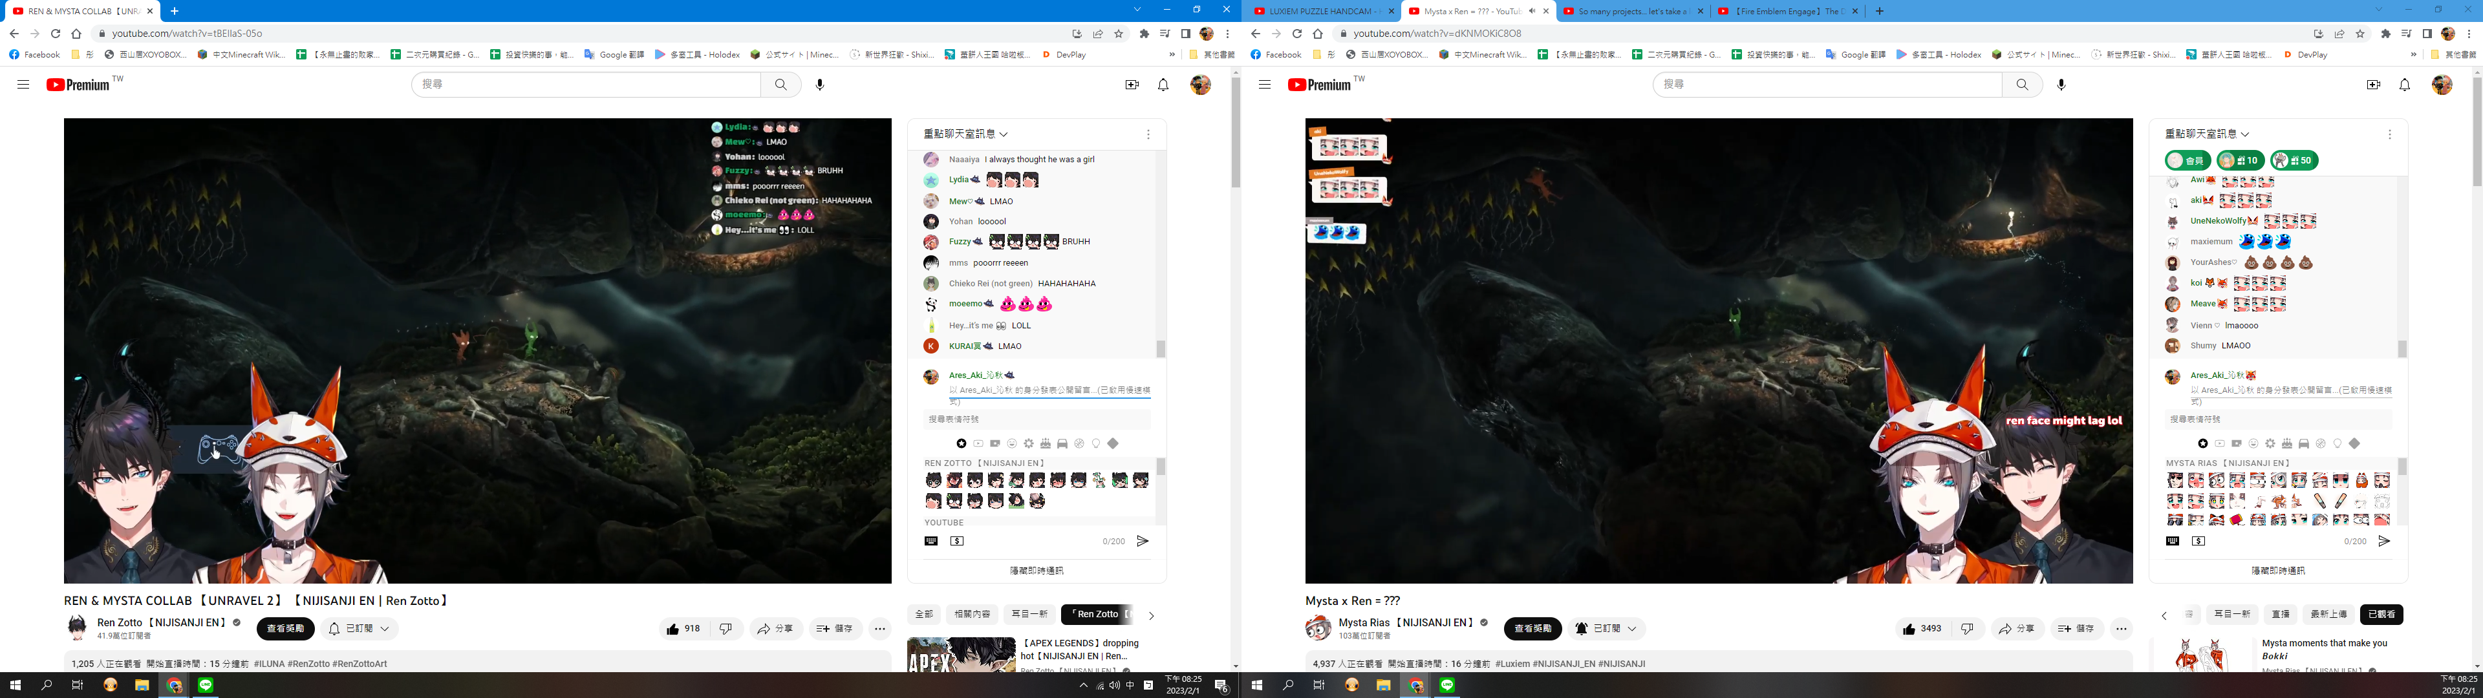2483x698 pixels.
Task: Open Create video menu in left window
Action: click(x=1132, y=85)
